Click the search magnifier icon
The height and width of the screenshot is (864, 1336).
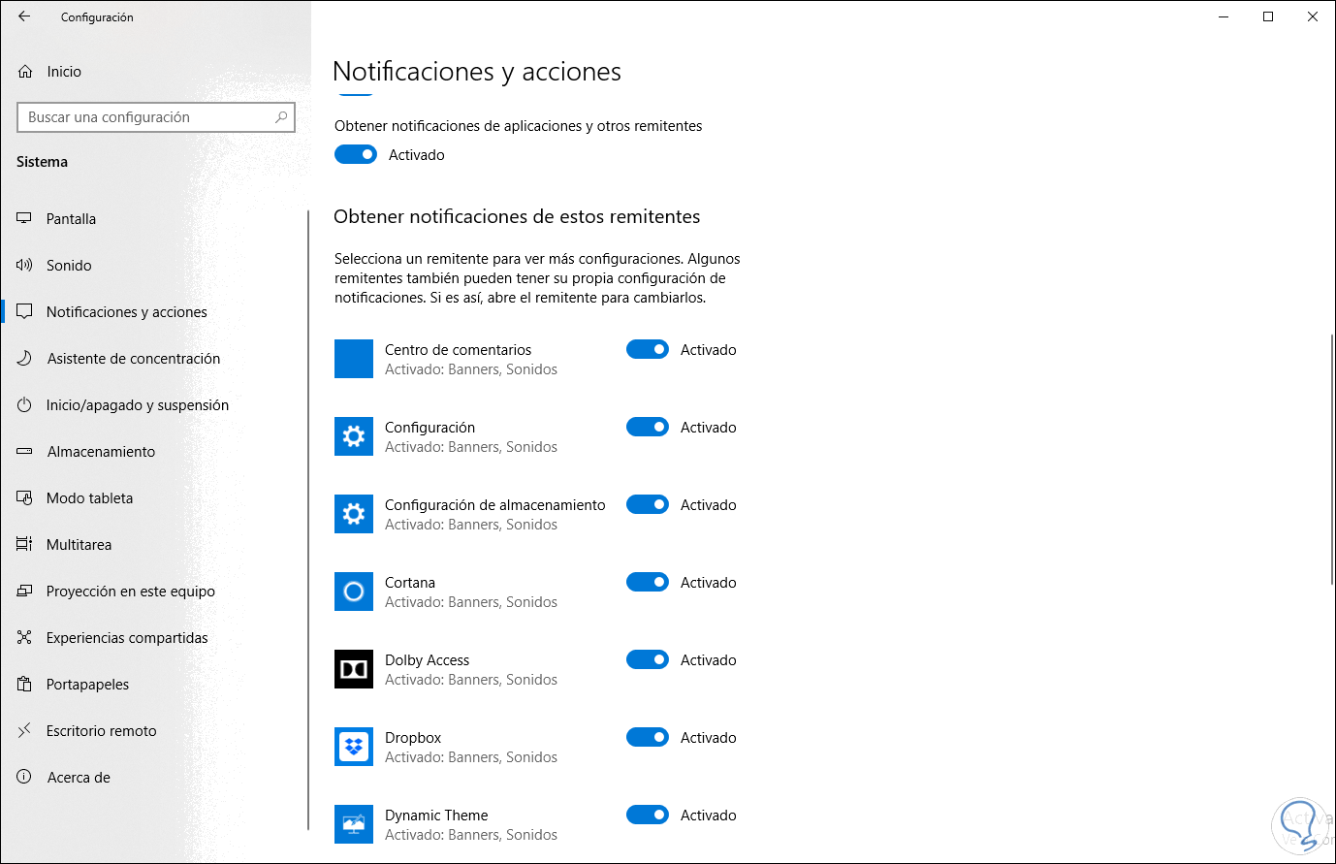click(281, 117)
